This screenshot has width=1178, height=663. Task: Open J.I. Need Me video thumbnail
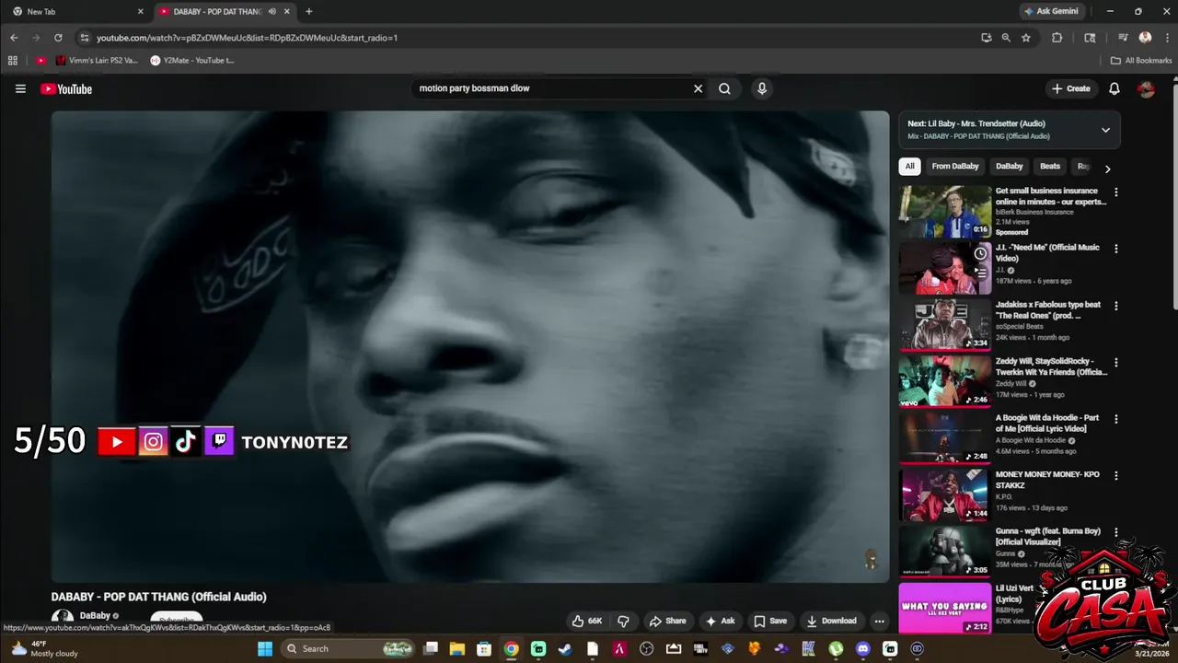tap(945, 268)
